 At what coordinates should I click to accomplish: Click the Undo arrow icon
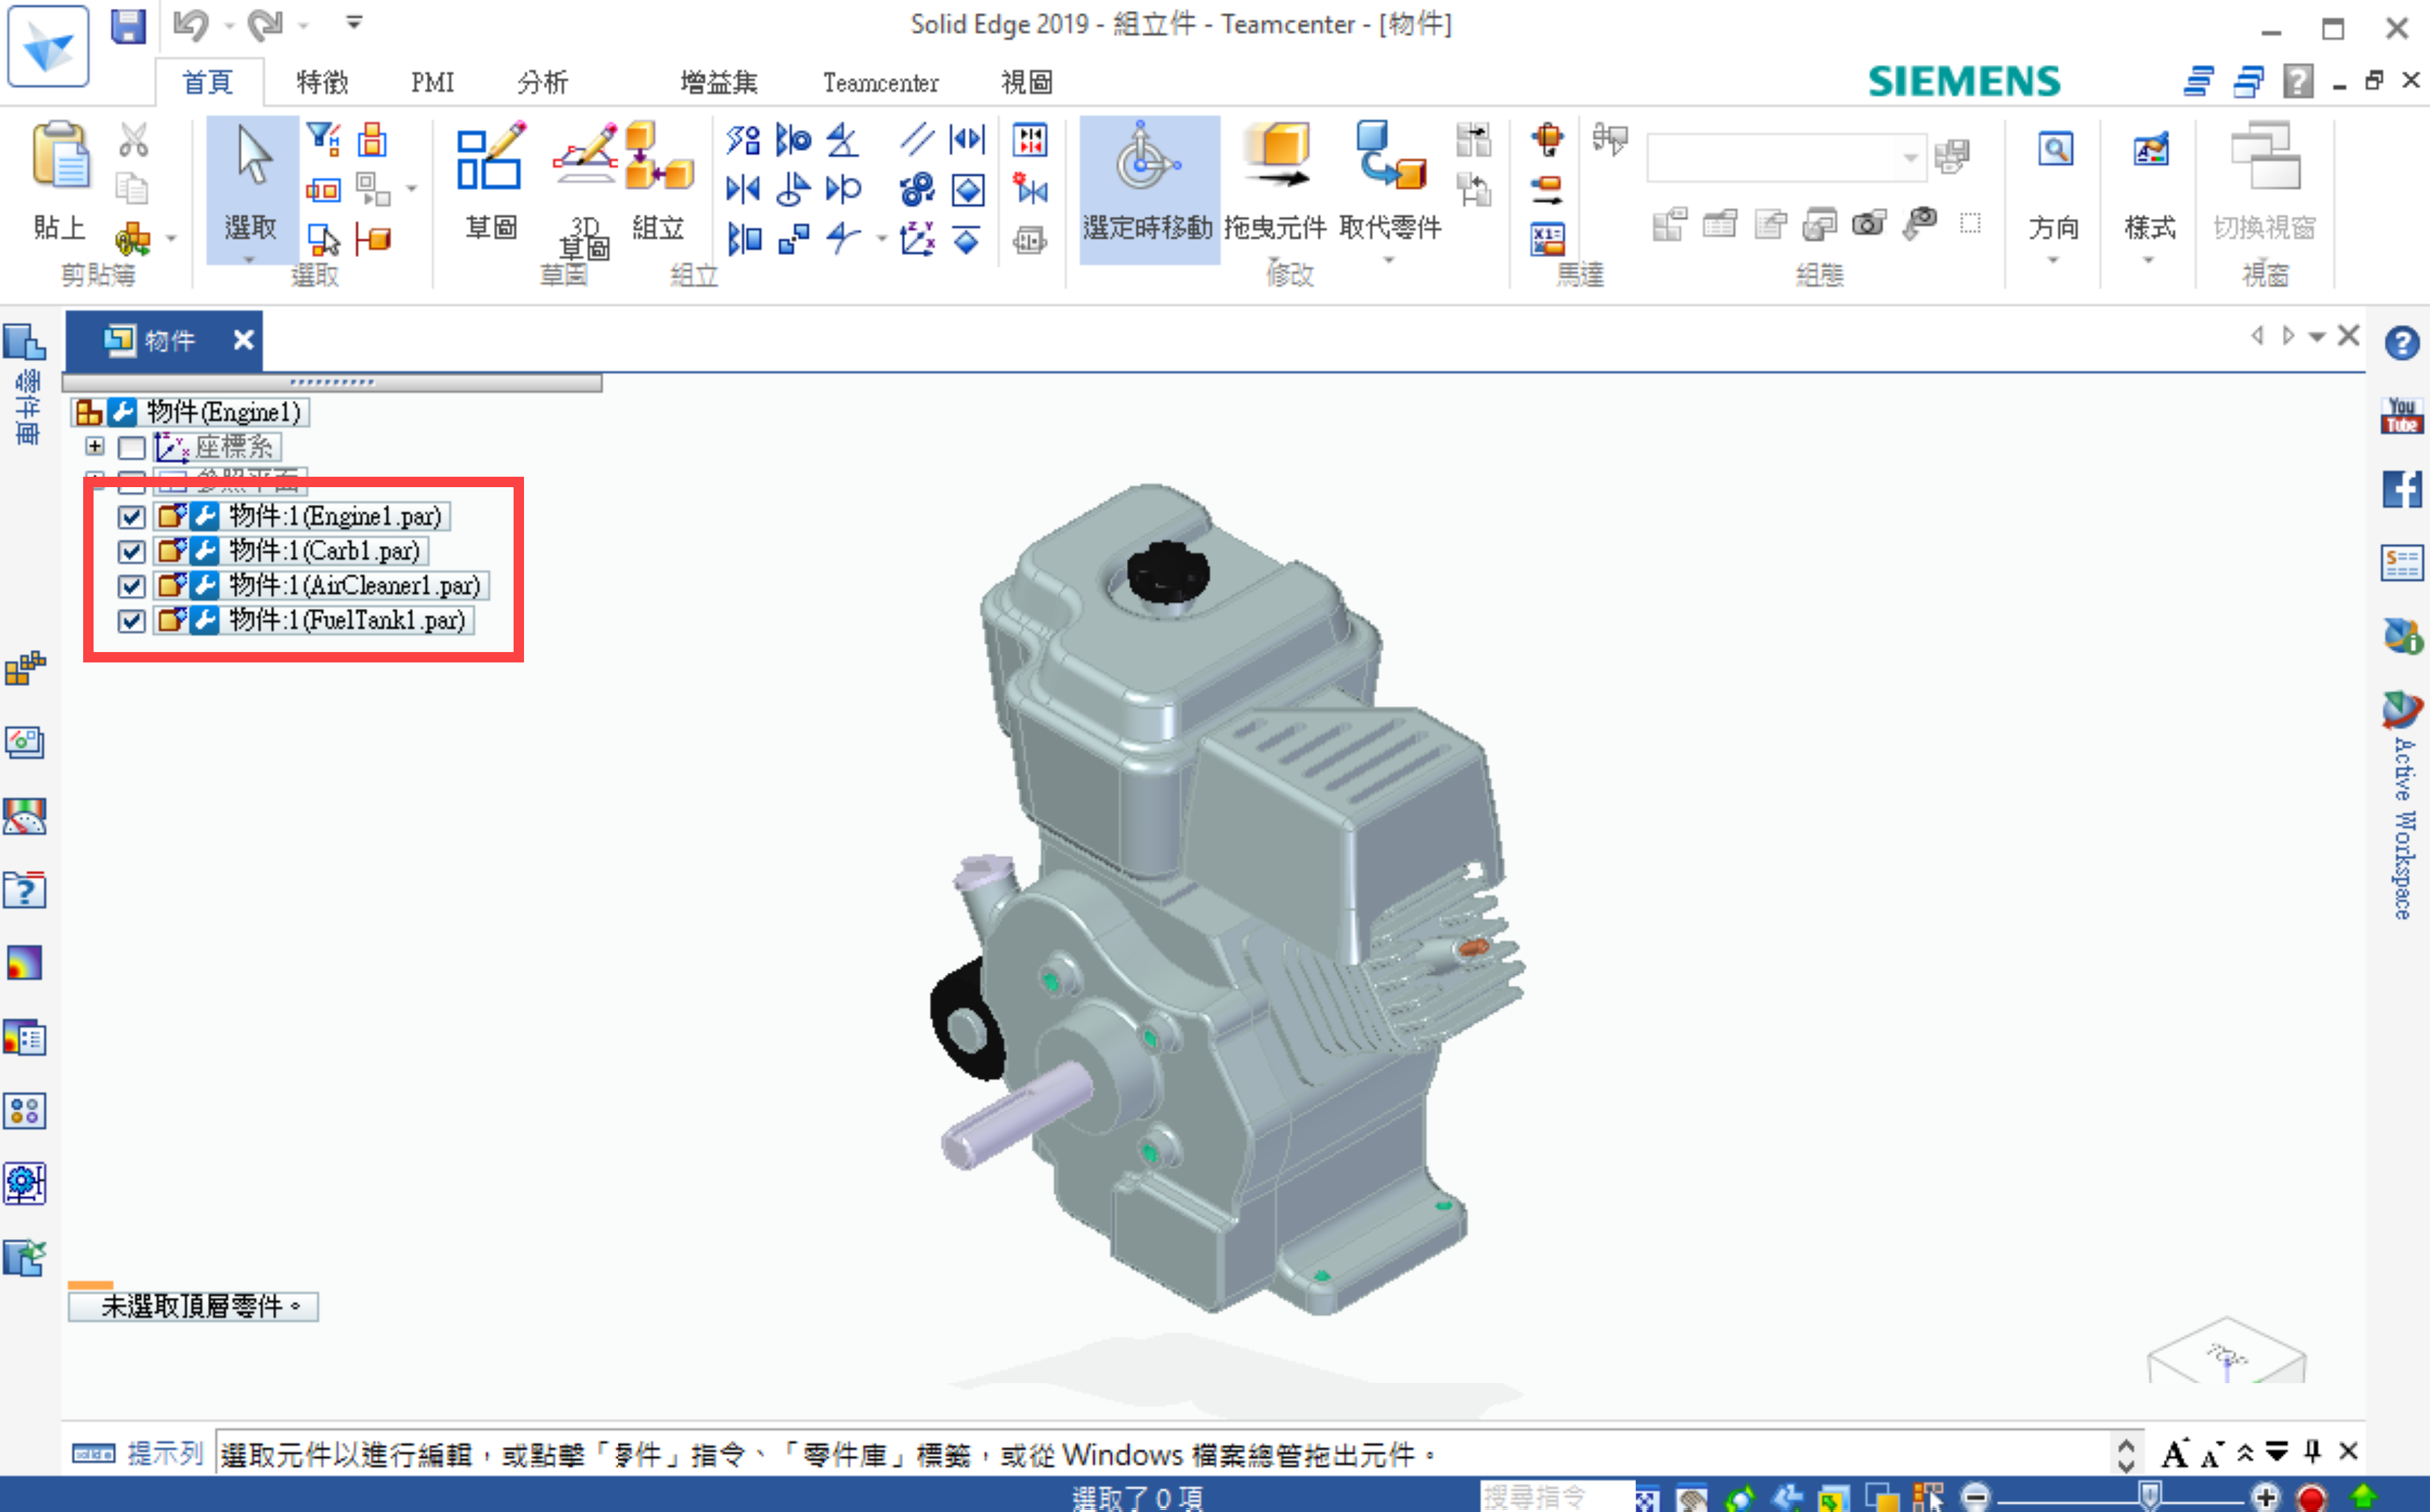pyautogui.click(x=190, y=25)
